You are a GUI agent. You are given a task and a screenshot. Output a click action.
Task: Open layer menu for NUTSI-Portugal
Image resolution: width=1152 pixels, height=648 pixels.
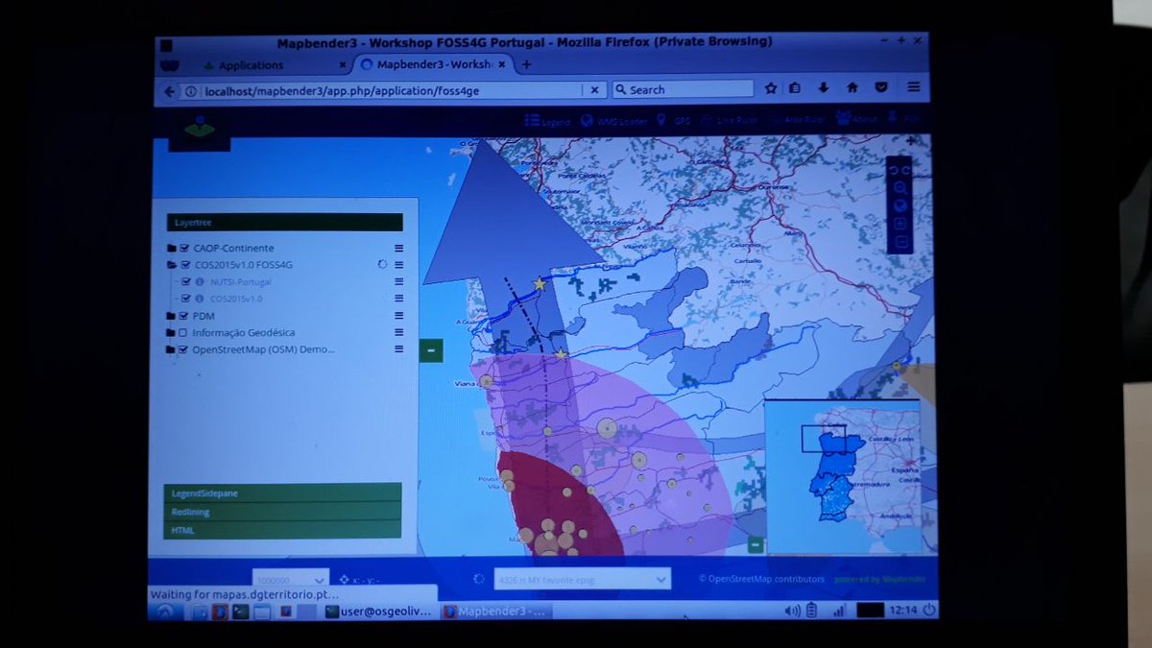[x=398, y=282]
